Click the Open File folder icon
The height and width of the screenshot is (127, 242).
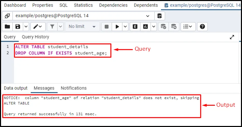7,27
